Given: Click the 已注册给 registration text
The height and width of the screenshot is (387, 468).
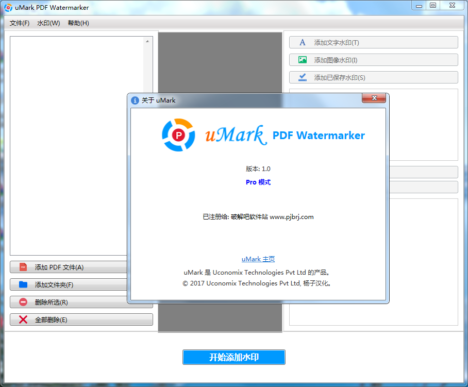Looking at the screenshot, I should point(258,217).
